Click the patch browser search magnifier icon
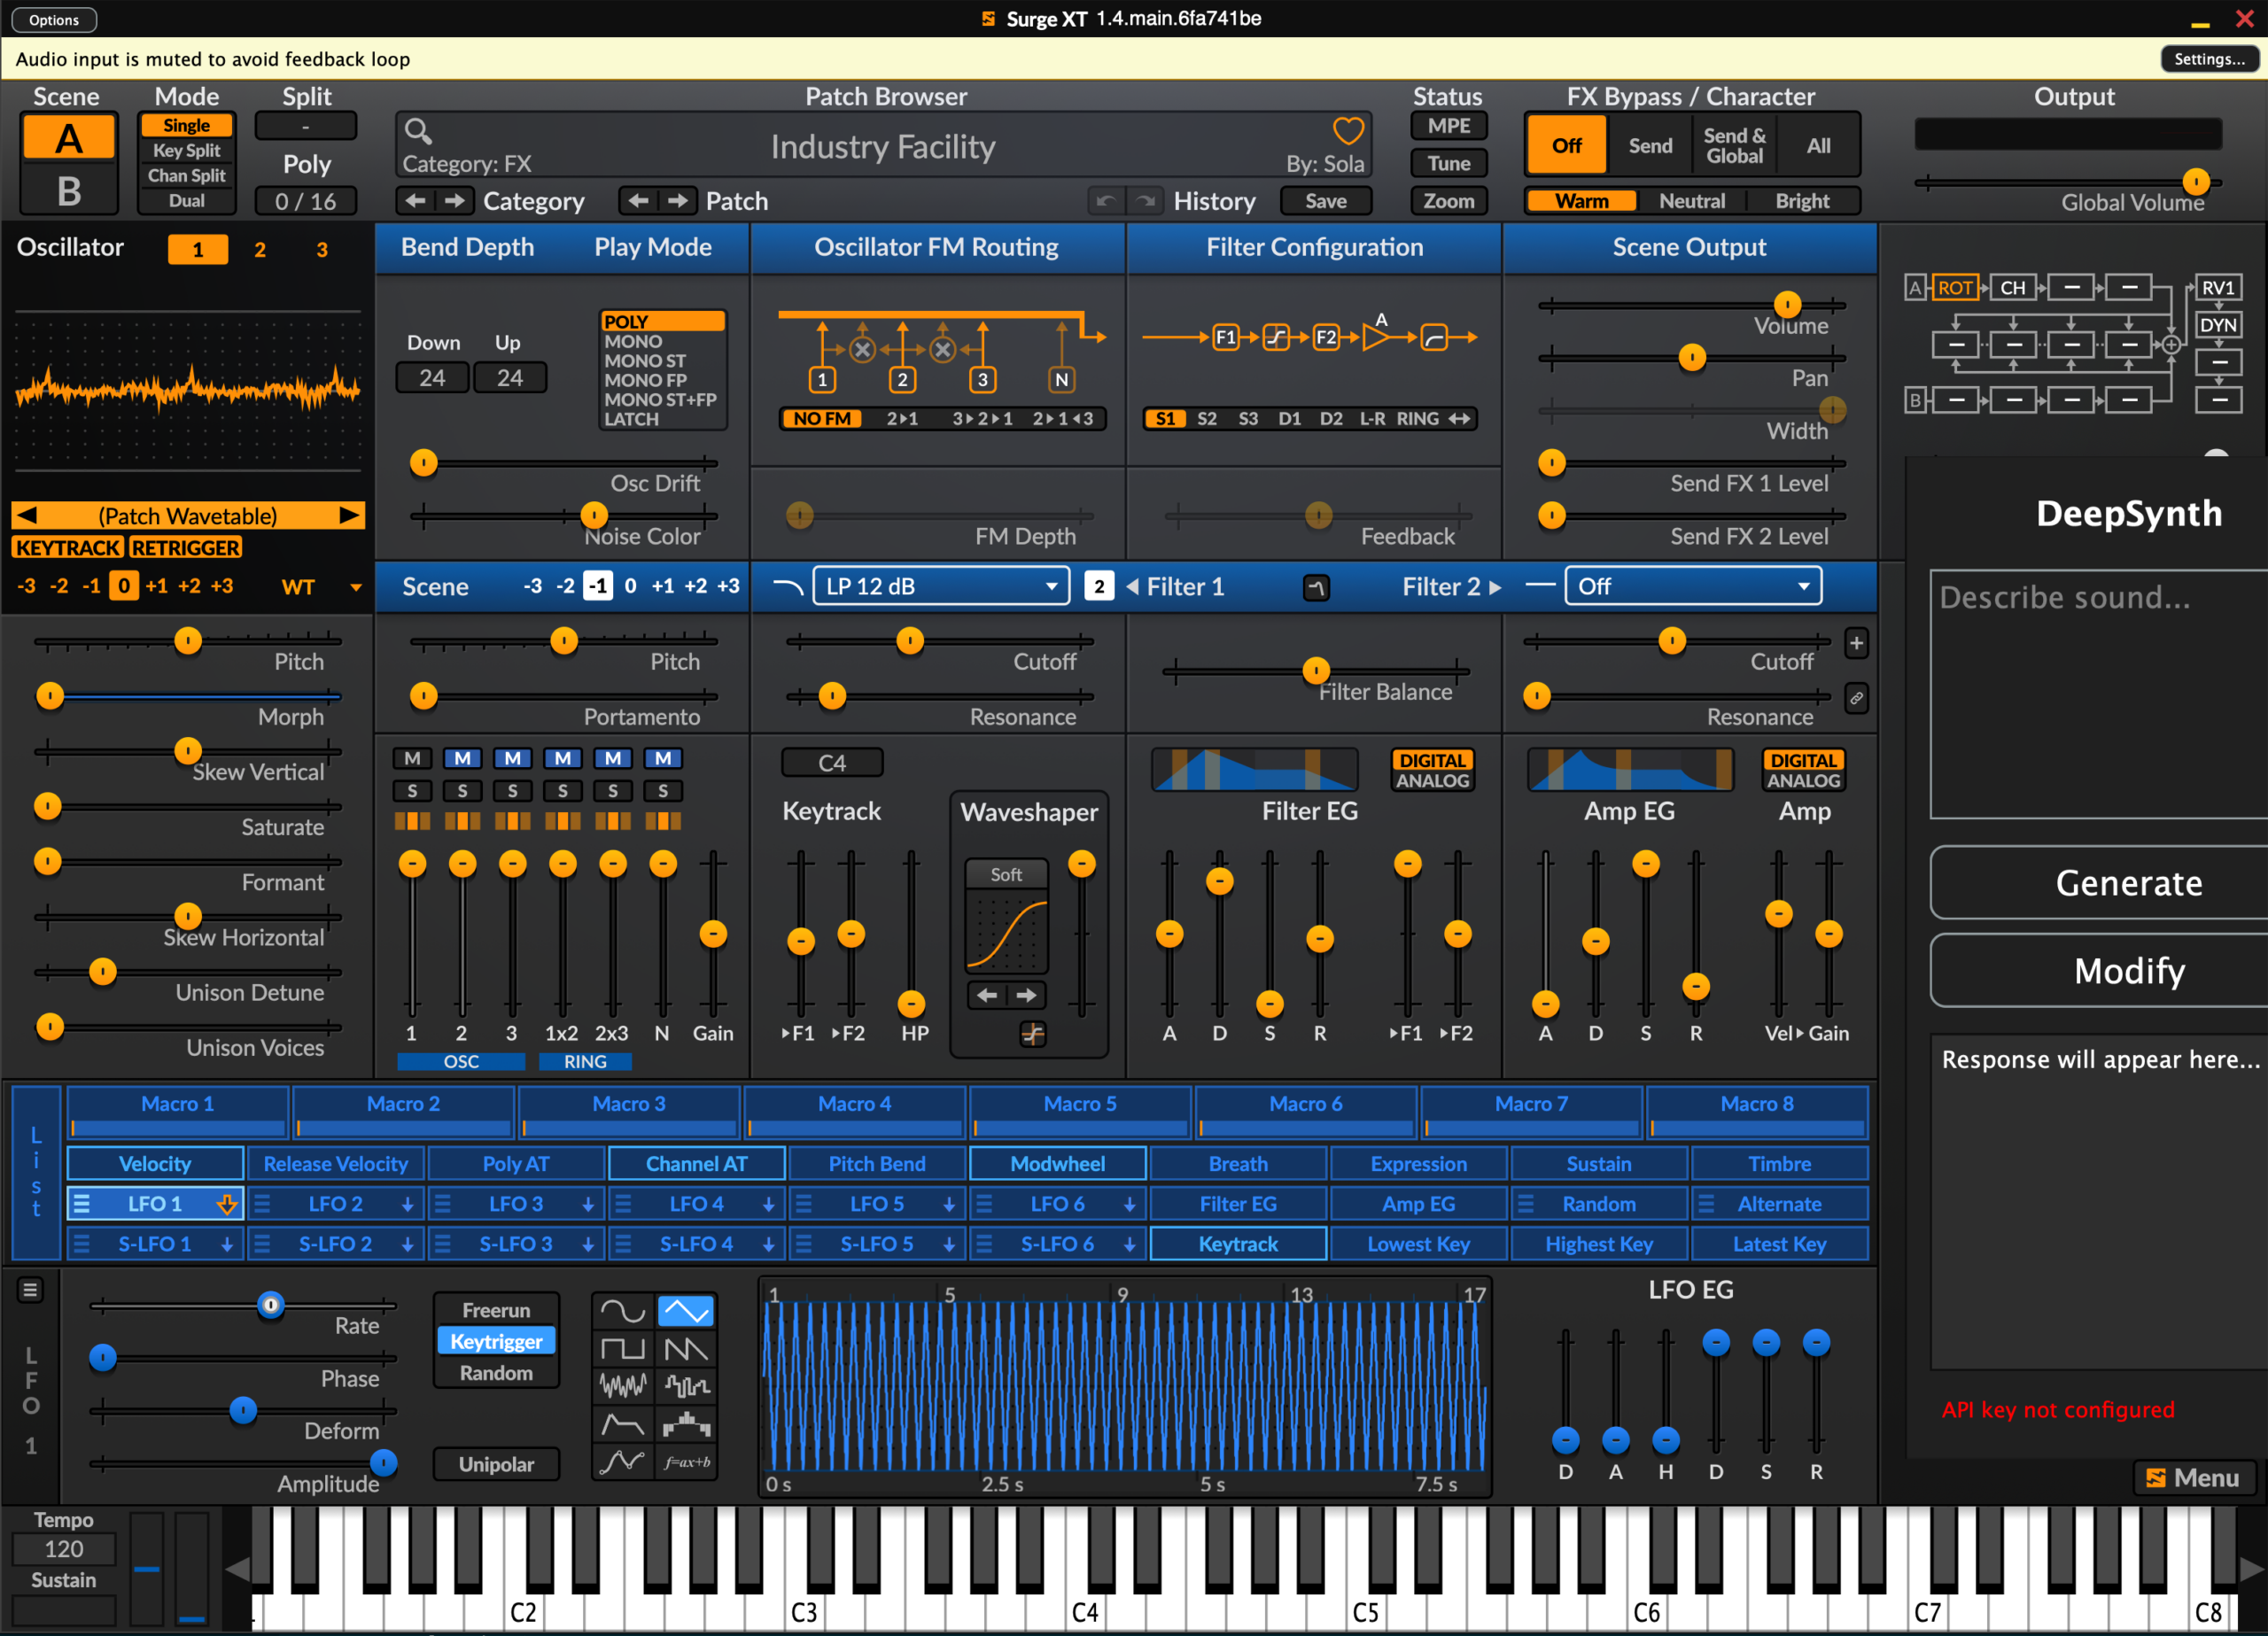This screenshot has height=1636, width=2268. pos(418,131)
